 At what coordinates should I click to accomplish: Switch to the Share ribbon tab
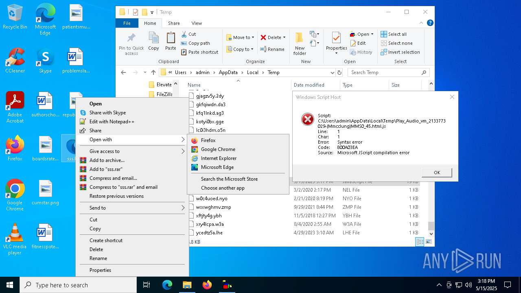174,23
